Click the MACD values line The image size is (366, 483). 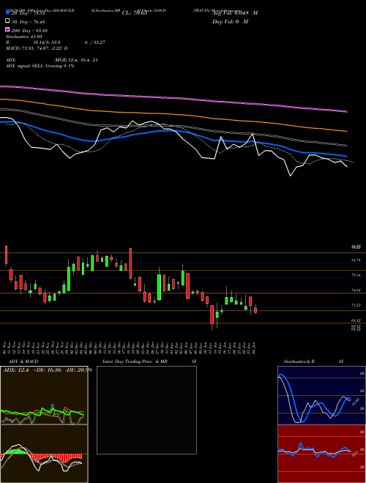(37, 48)
